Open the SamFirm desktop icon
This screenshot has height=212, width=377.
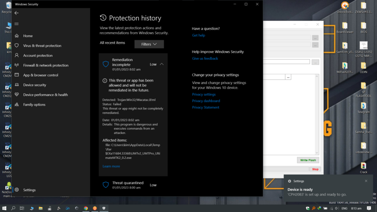click(x=345, y=48)
